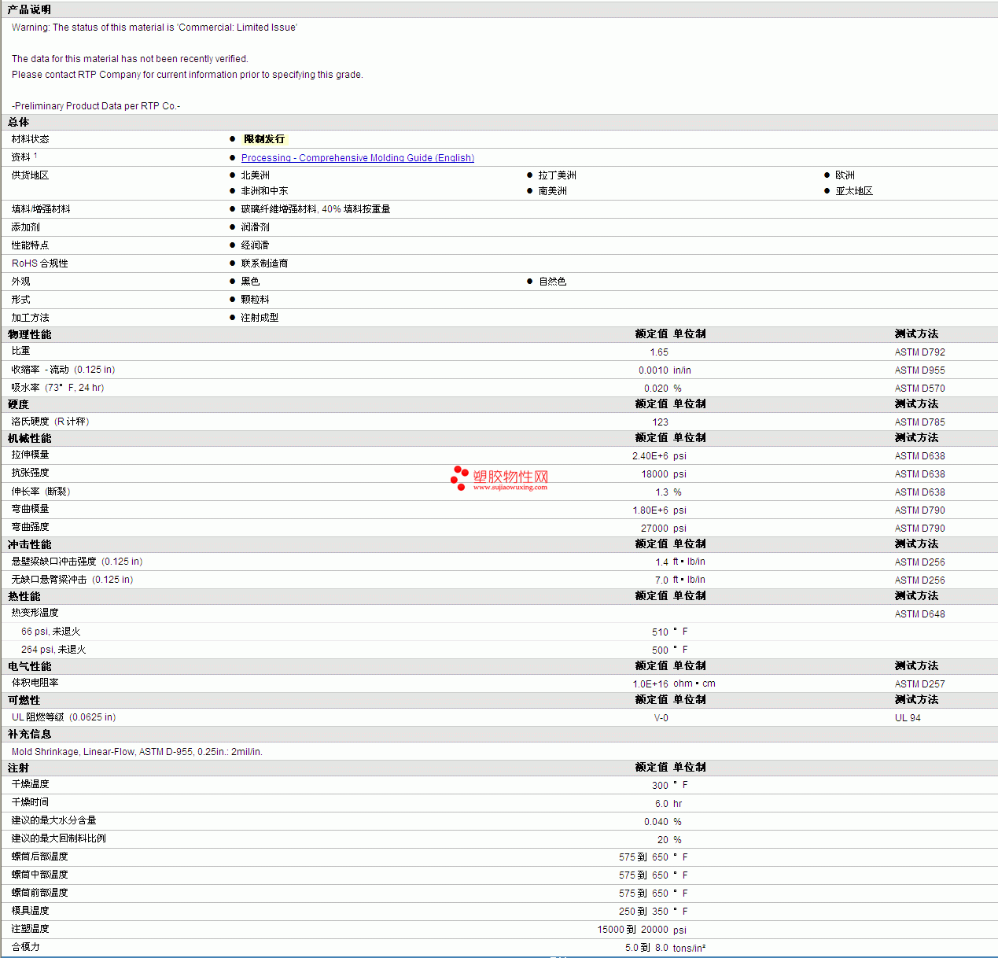Click the '自然色' appearance value
Screen dimensions: 998x958
coord(552,282)
